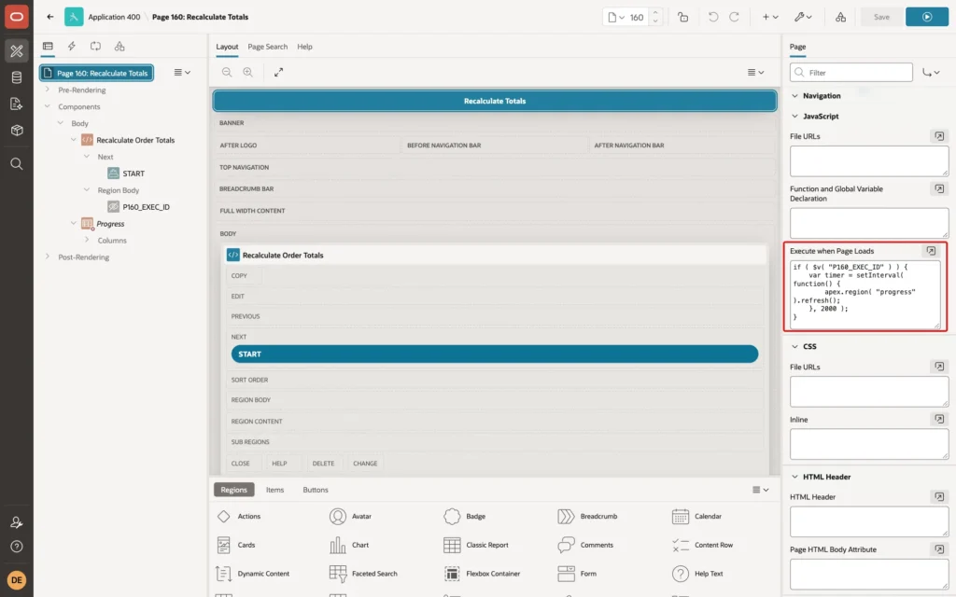
Task: Zoom in the layout view
Action: (247, 72)
